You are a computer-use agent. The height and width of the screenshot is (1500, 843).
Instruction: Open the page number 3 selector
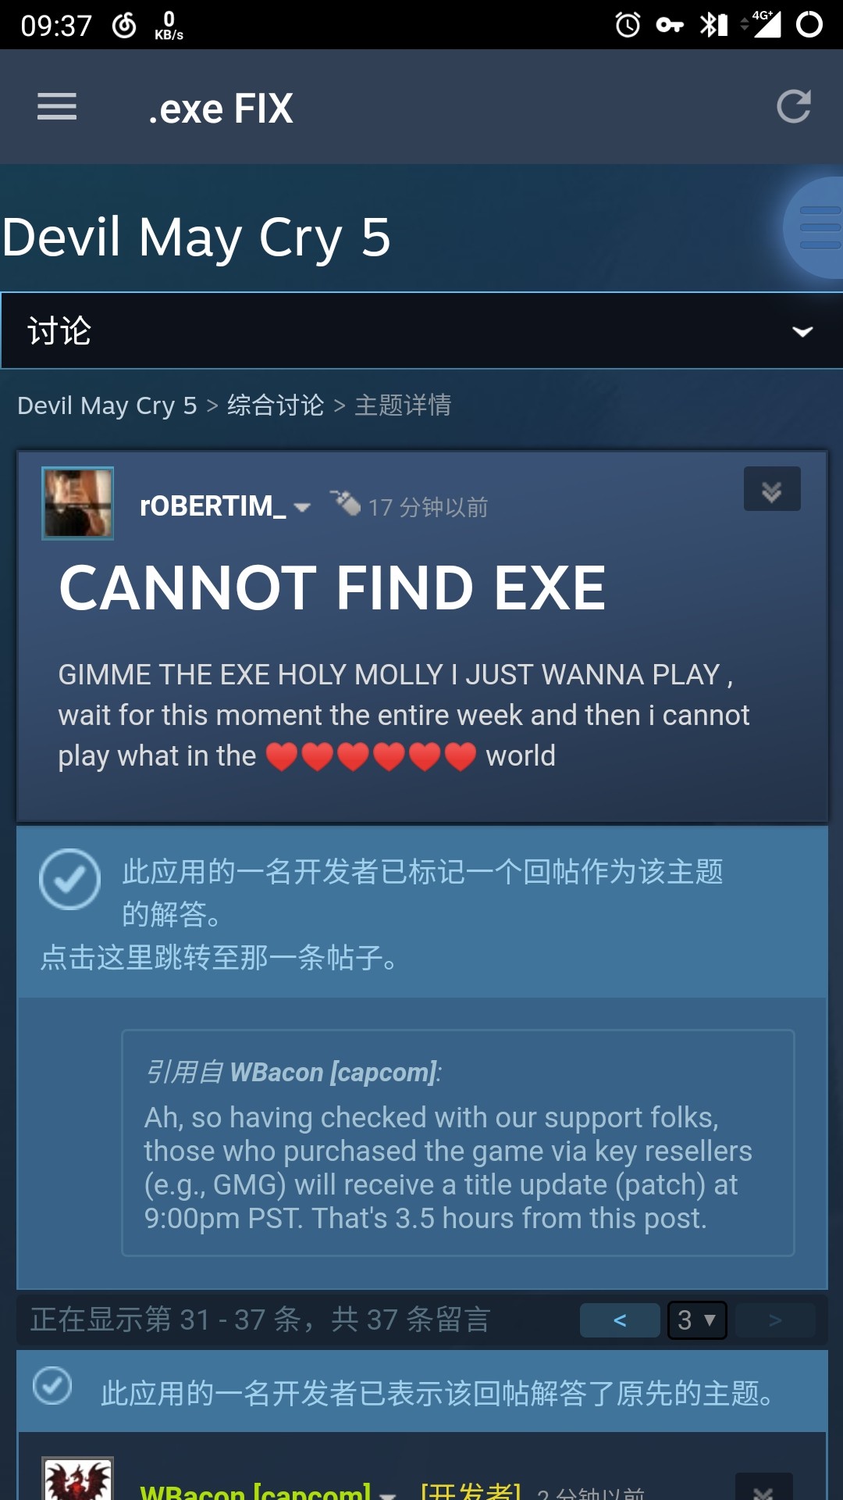[697, 1320]
